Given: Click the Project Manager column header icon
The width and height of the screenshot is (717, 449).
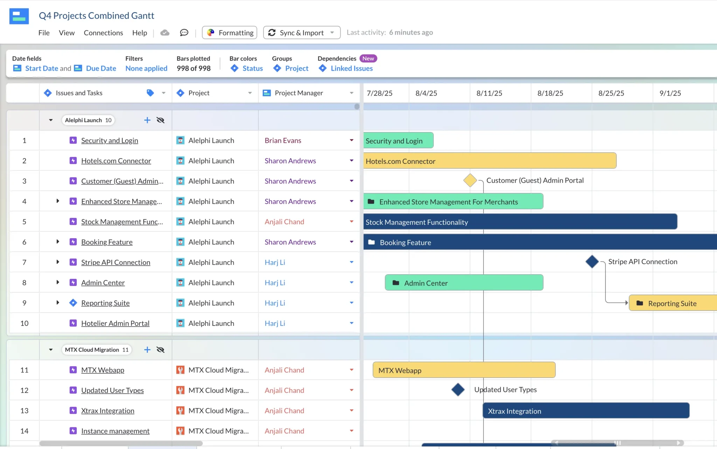Looking at the screenshot, I should pos(267,93).
